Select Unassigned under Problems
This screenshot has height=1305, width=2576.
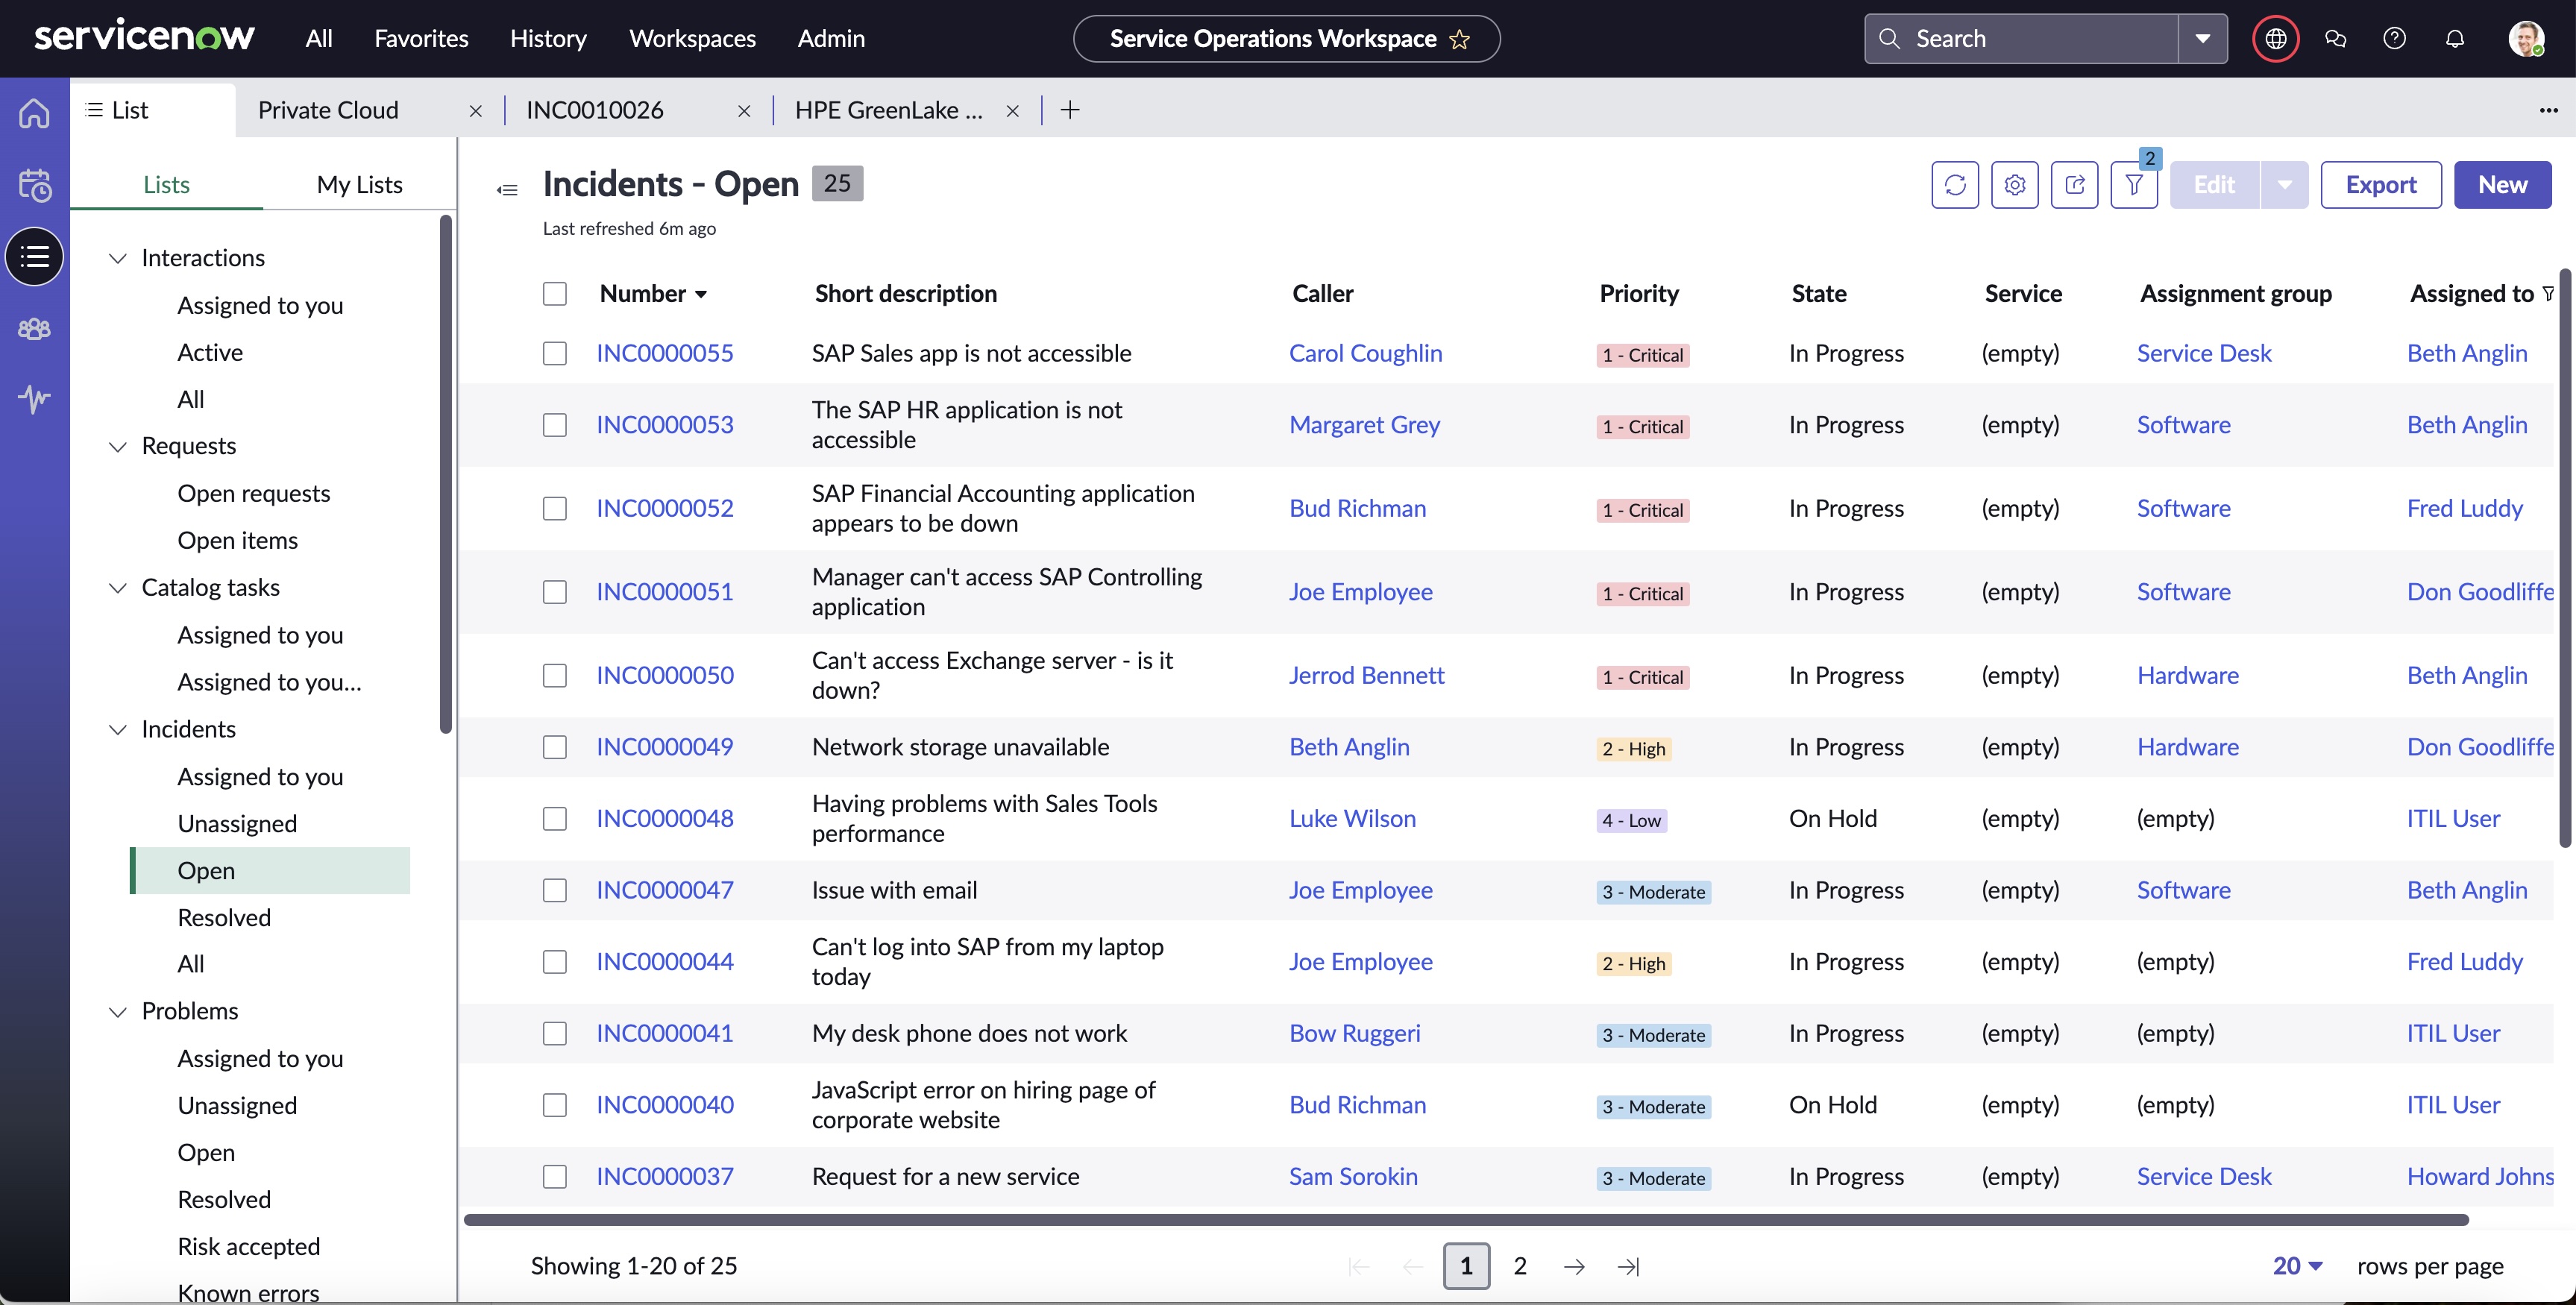(x=237, y=1105)
